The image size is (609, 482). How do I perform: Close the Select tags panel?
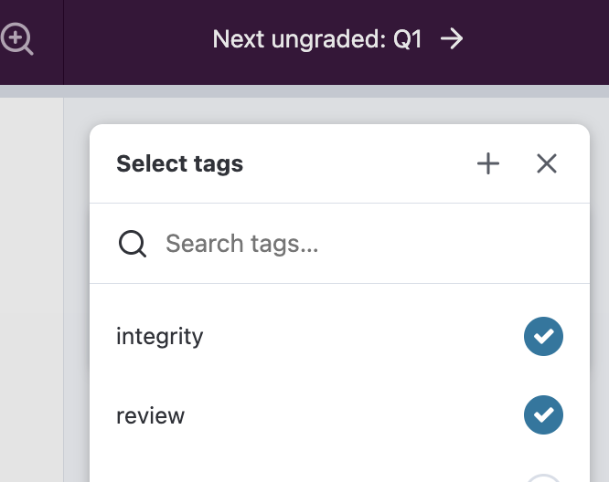tap(547, 164)
